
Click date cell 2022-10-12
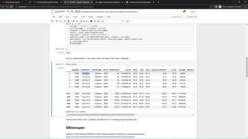point(86,107)
